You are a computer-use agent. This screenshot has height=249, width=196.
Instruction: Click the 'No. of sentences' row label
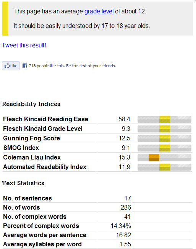point(28,198)
